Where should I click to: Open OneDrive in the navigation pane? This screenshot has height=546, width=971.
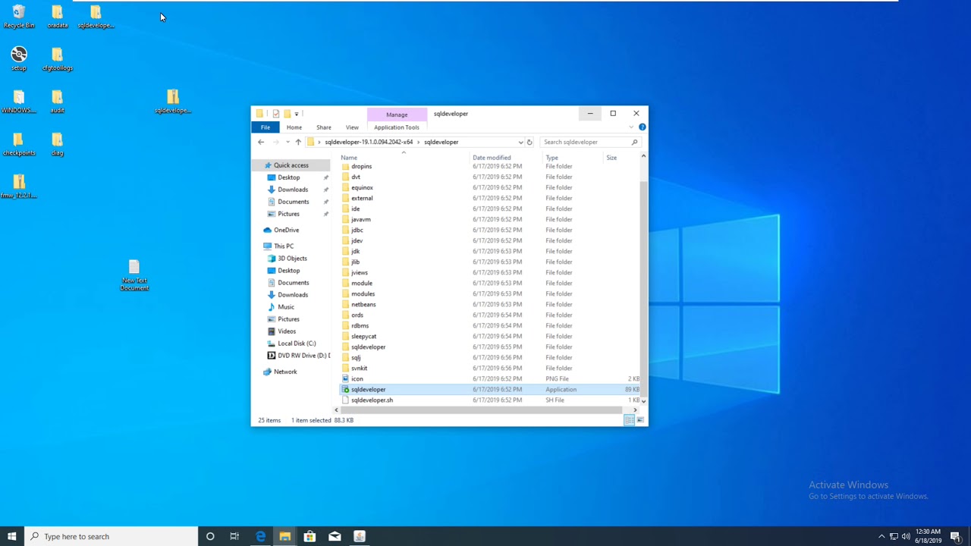tap(286, 230)
